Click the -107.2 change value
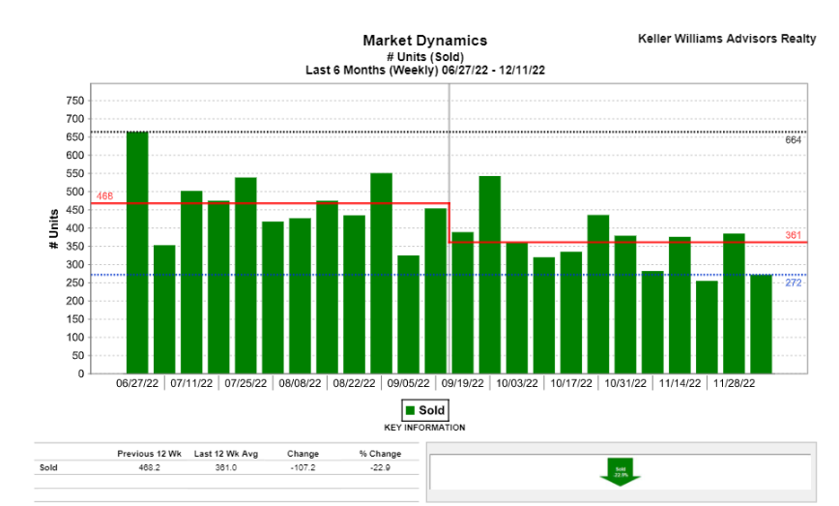Viewport: 839px width, 506px height. coord(303,467)
